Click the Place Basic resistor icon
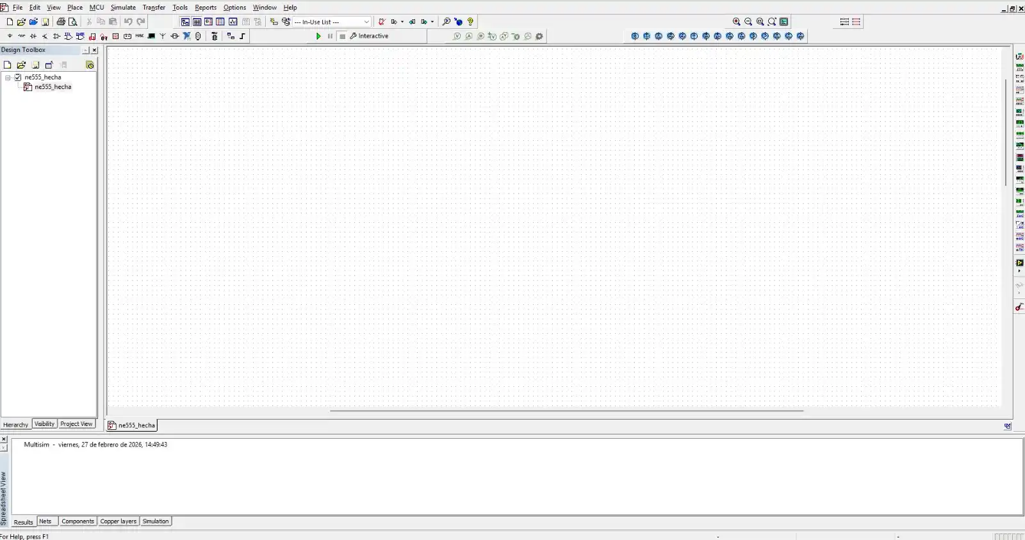This screenshot has height=540, width=1025. [x=21, y=37]
